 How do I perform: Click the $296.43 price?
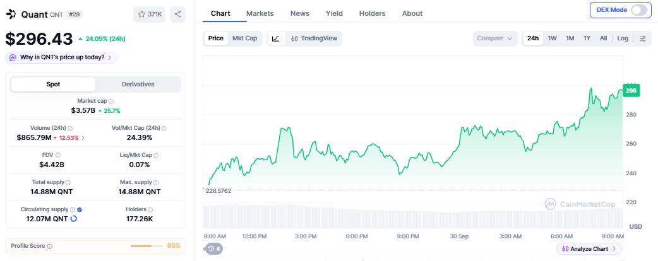[x=39, y=39]
